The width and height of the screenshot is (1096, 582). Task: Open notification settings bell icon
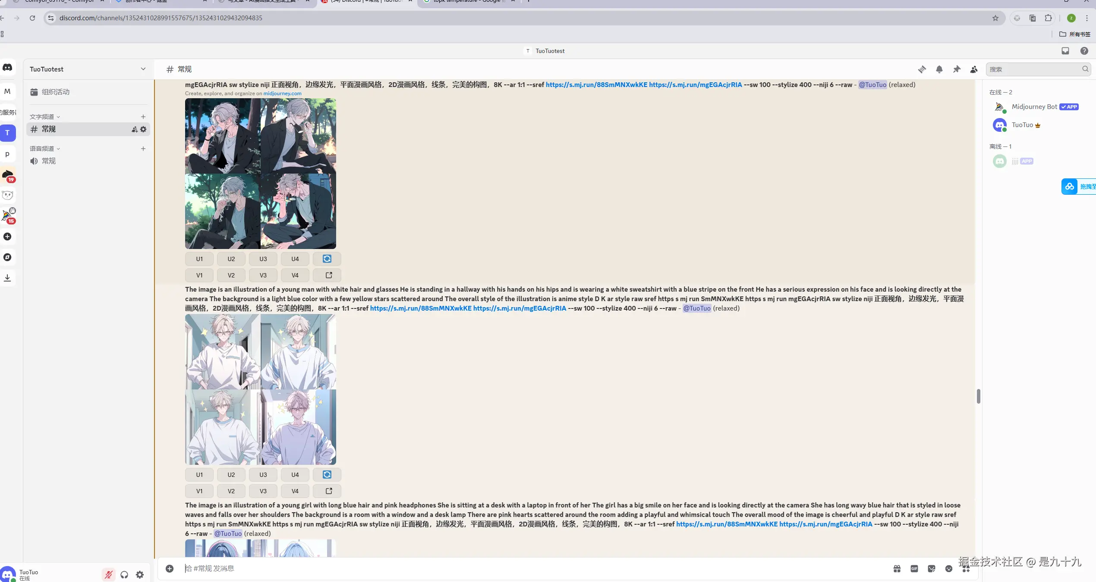click(939, 69)
